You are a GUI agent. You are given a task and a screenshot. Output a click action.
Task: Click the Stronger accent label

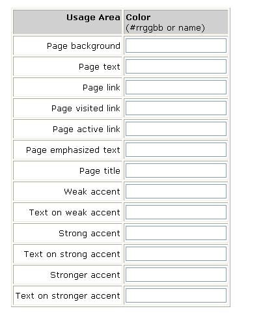tap(85, 275)
